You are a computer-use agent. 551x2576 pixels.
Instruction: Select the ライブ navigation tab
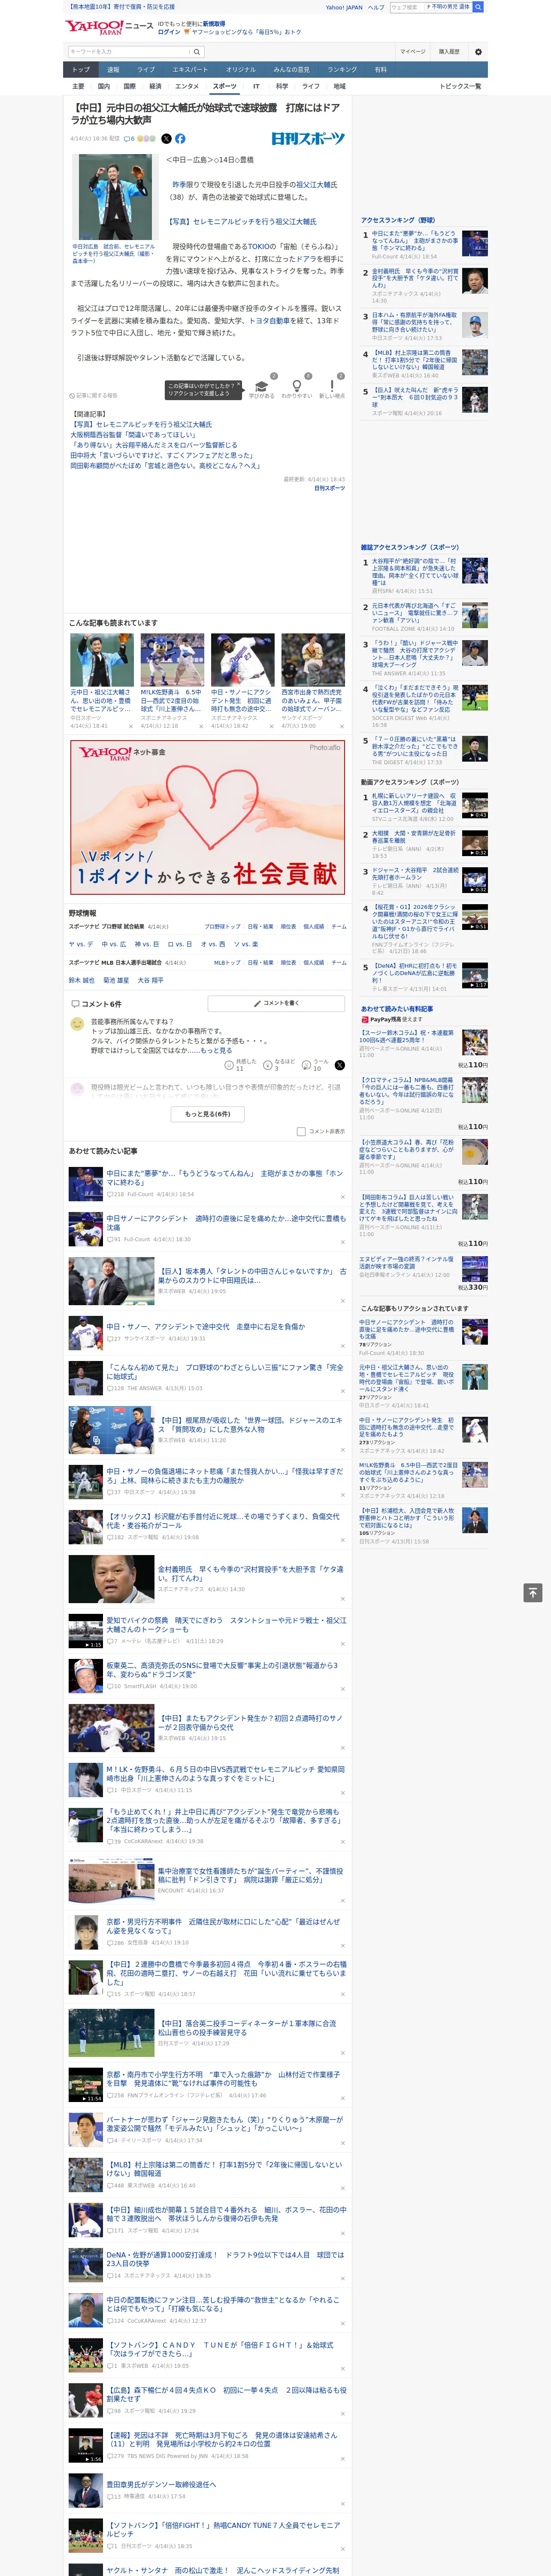tap(146, 70)
